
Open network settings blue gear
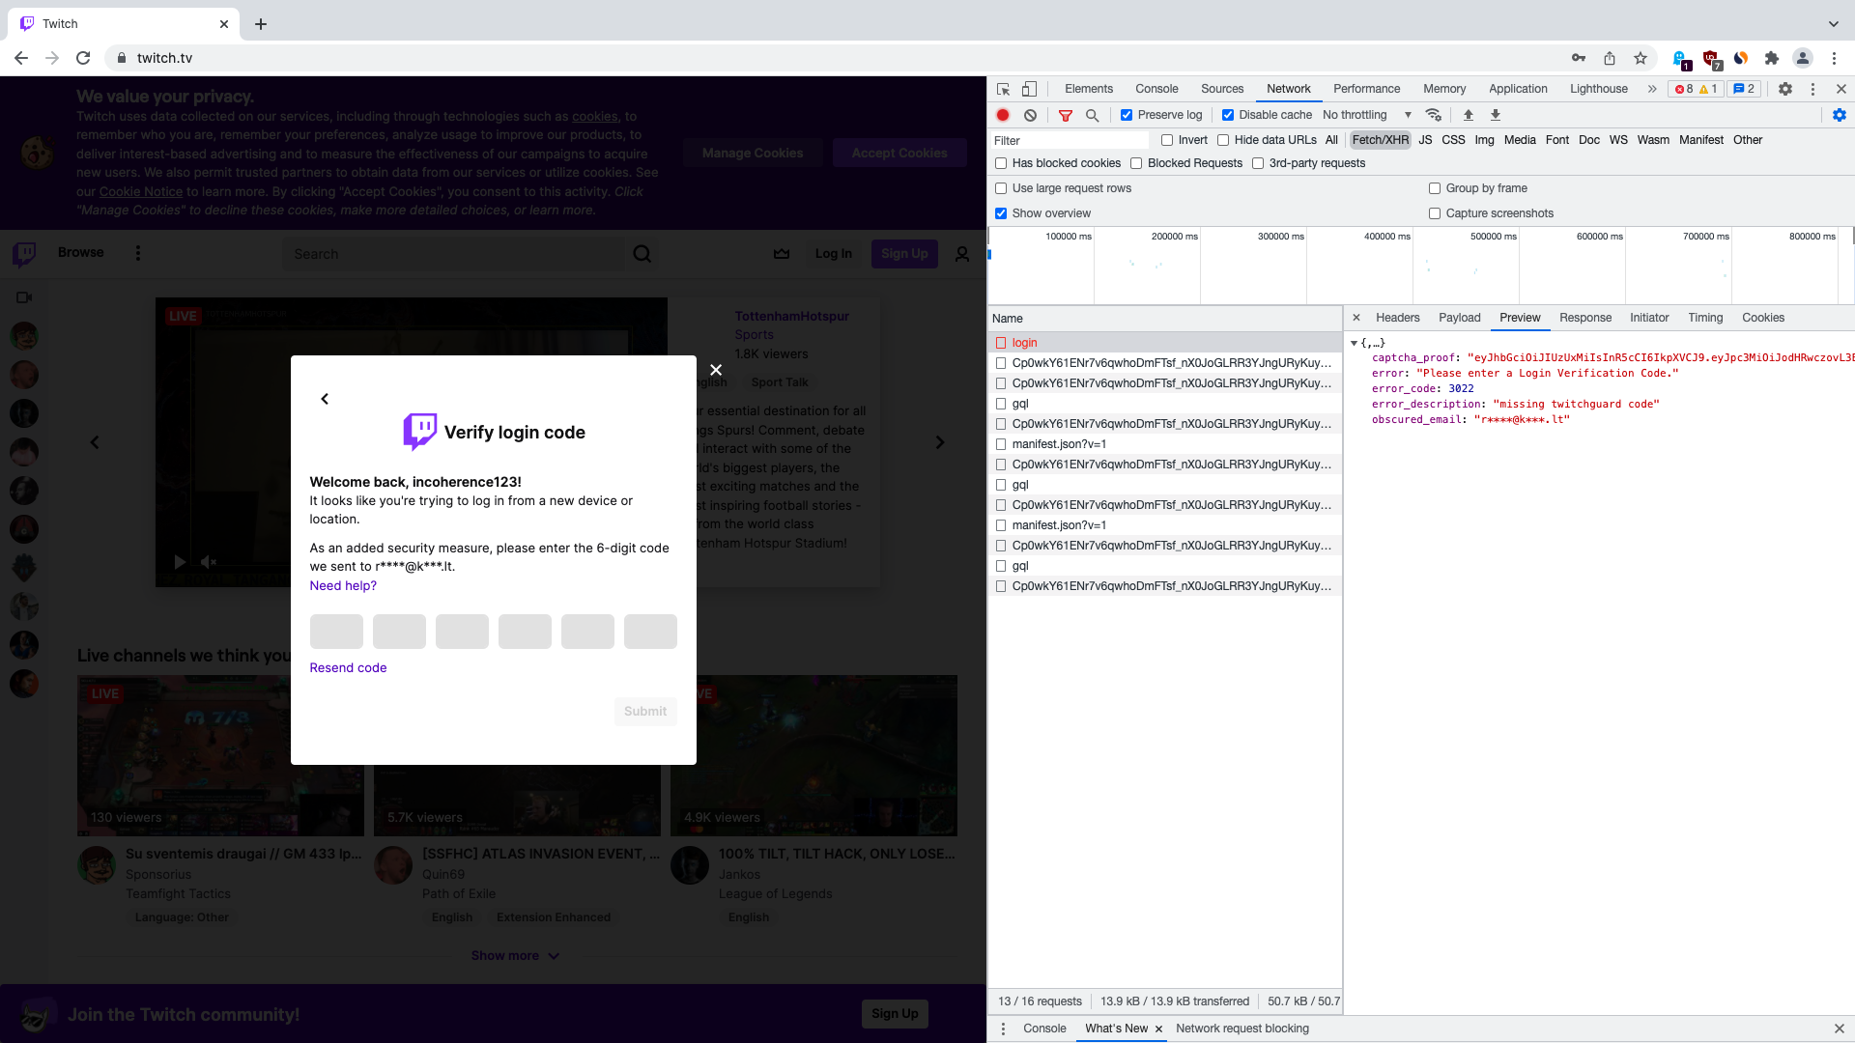pyautogui.click(x=1840, y=115)
